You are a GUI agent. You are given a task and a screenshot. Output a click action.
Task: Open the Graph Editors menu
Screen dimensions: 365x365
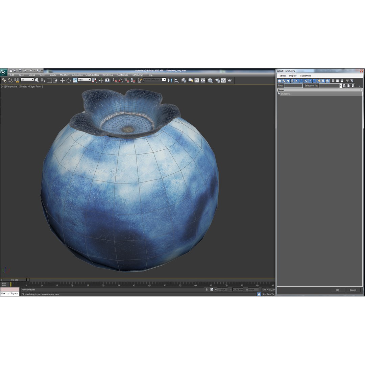[x=92, y=75]
